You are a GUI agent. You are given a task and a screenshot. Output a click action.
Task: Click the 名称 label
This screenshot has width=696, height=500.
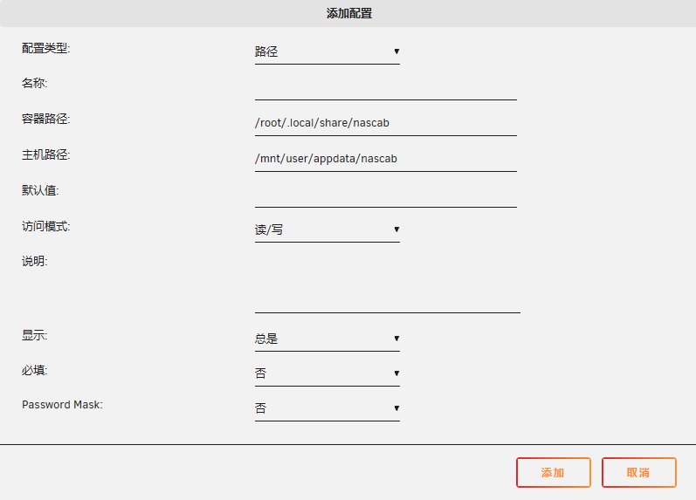[x=35, y=83]
